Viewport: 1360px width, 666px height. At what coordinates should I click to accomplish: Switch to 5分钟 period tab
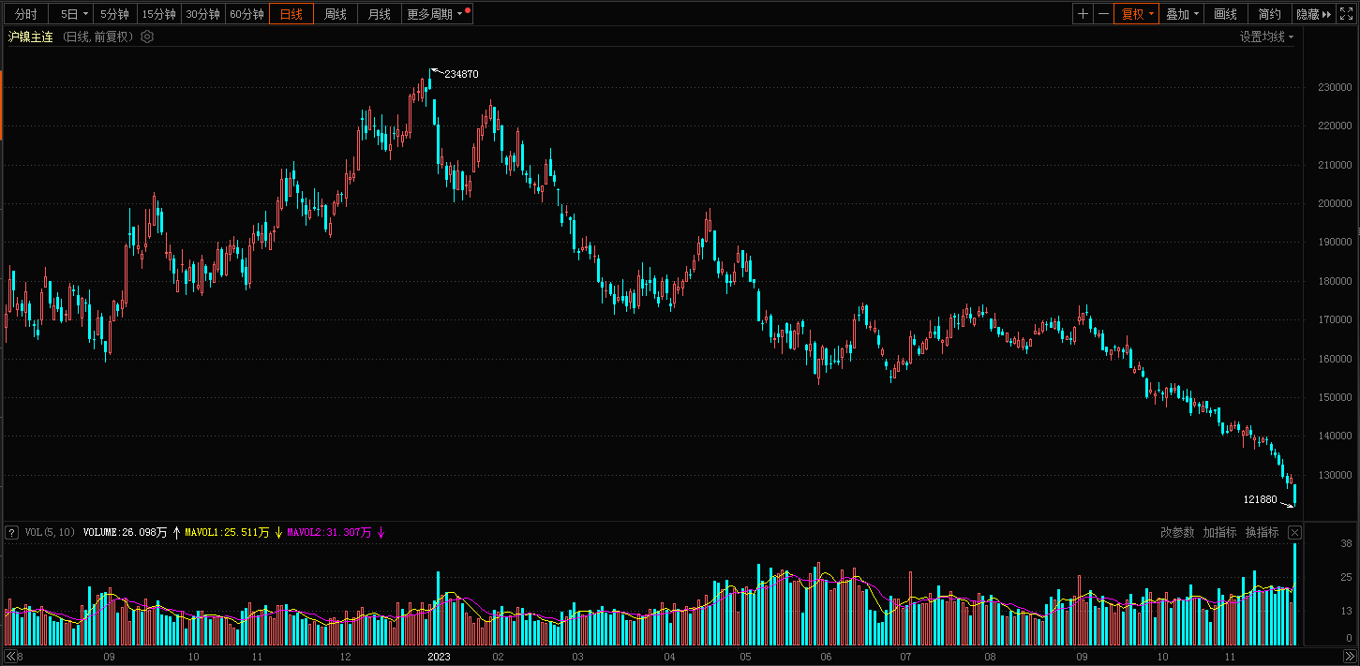point(114,14)
